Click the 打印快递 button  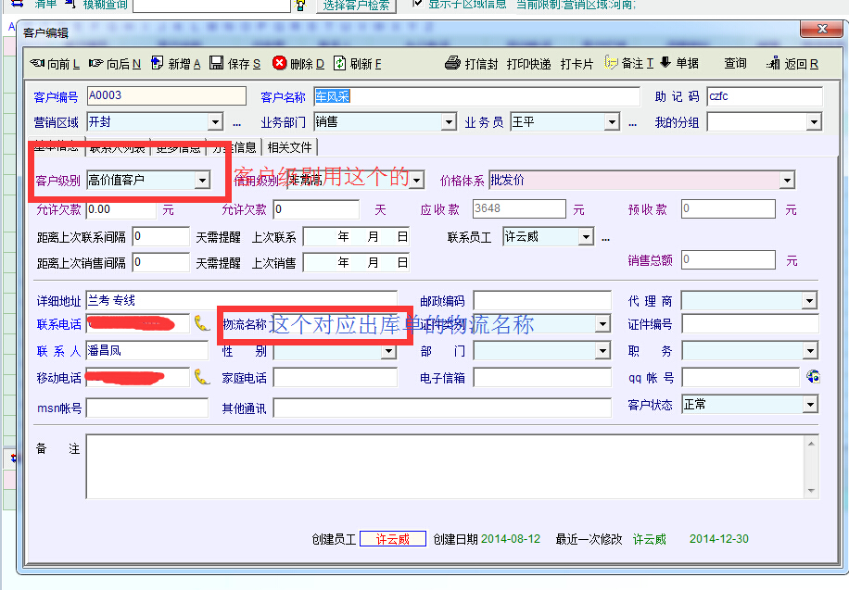click(529, 64)
